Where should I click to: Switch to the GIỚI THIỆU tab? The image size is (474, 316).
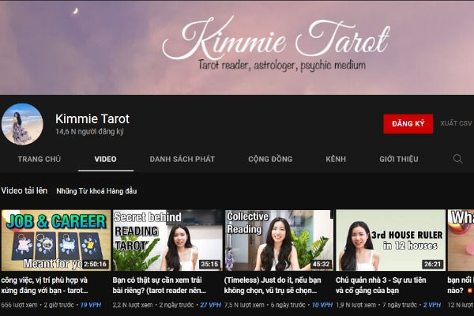point(399,159)
